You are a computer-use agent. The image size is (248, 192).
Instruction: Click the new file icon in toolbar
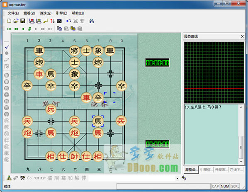[x=9, y=21]
